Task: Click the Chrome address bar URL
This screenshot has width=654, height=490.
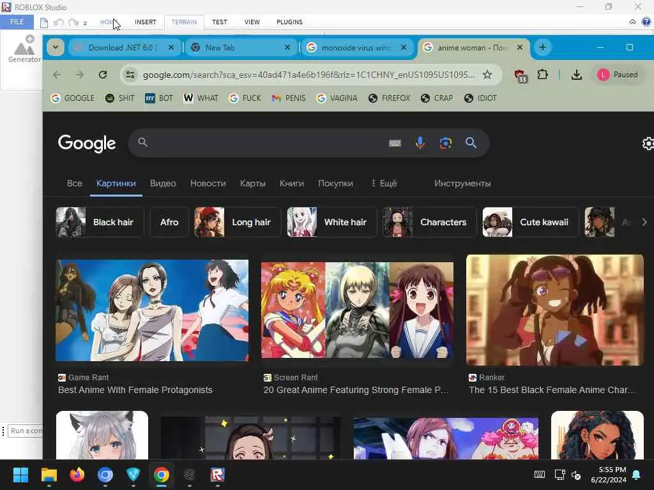Action: point(308,75)
